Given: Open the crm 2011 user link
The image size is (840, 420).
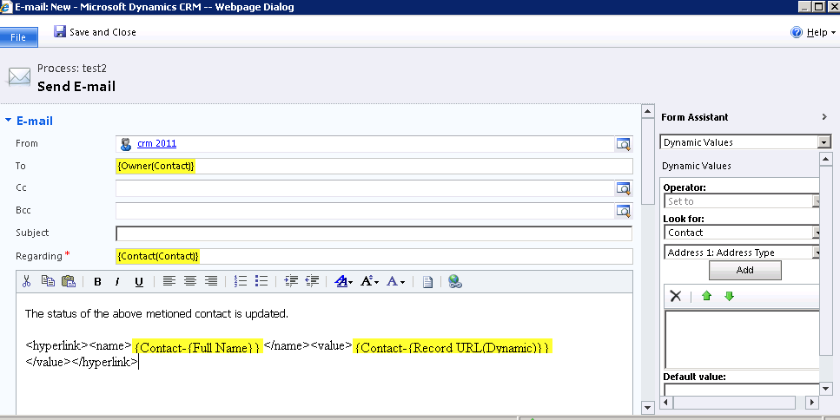Looking at the screenshot, I should 156,143.
